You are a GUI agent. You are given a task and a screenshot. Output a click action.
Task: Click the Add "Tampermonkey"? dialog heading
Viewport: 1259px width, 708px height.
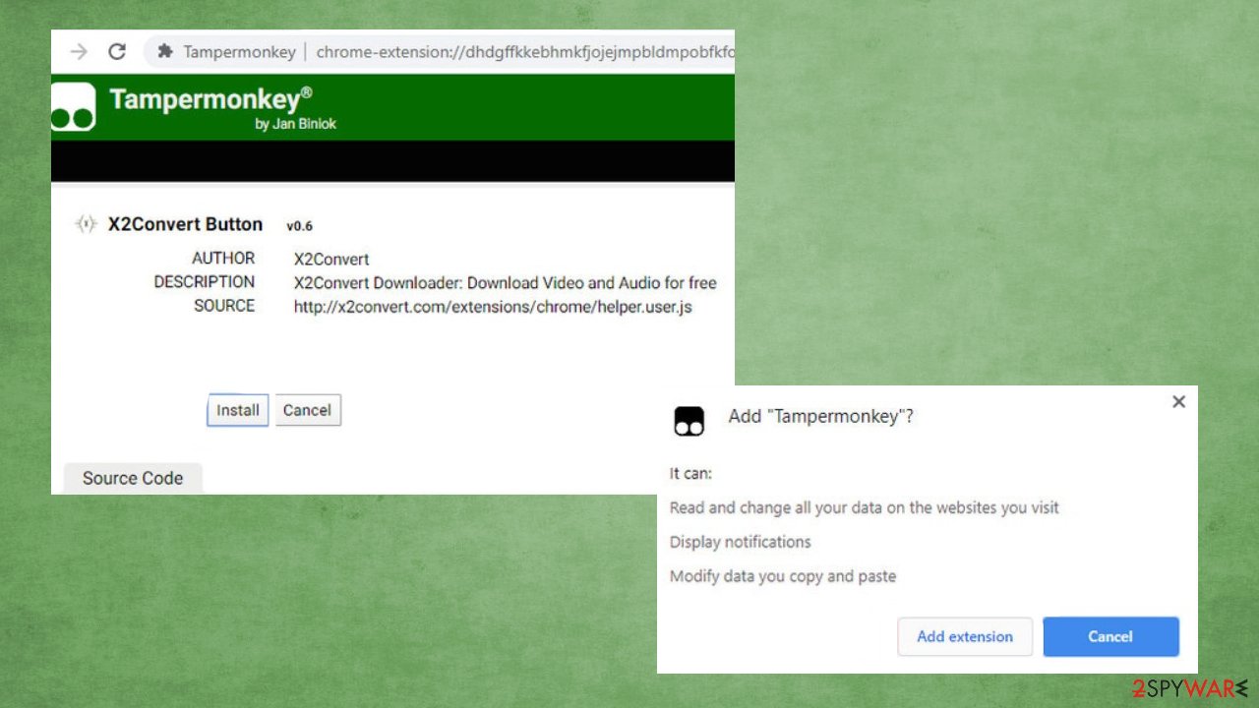tap(821, 416)
